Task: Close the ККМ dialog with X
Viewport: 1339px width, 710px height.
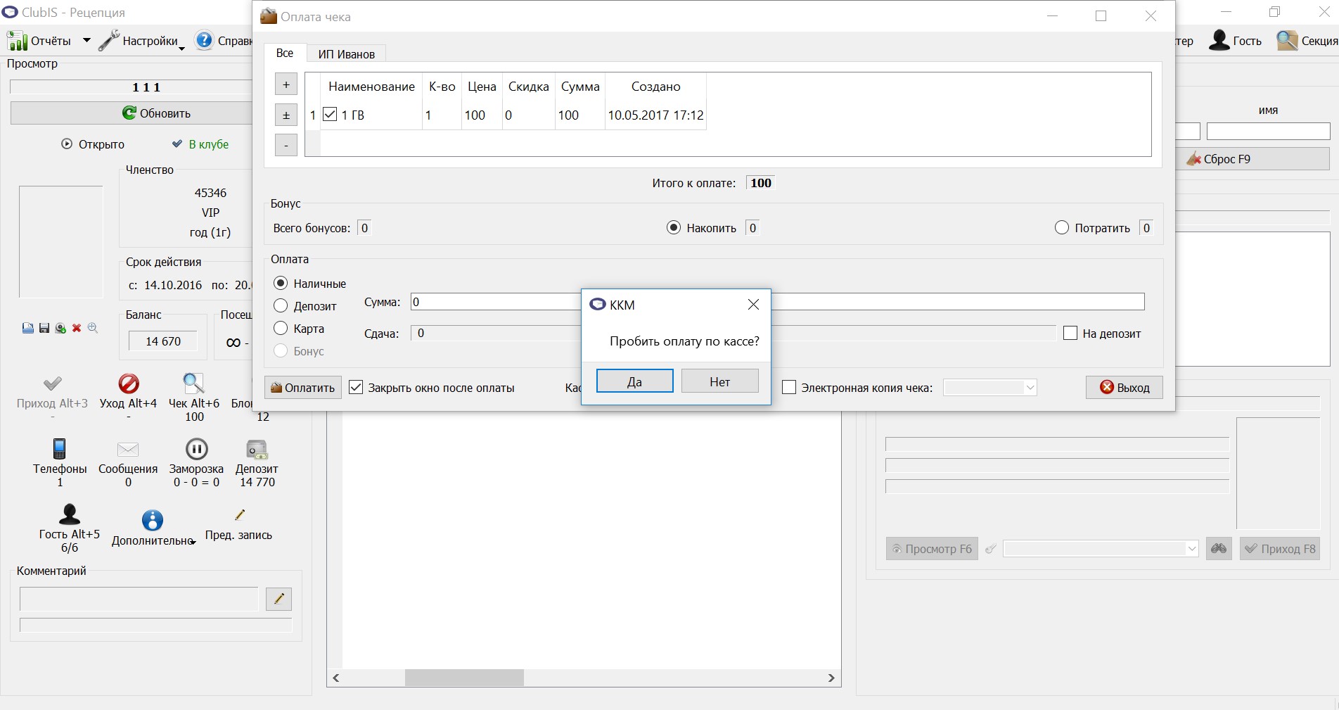Action: coord(753,304)
